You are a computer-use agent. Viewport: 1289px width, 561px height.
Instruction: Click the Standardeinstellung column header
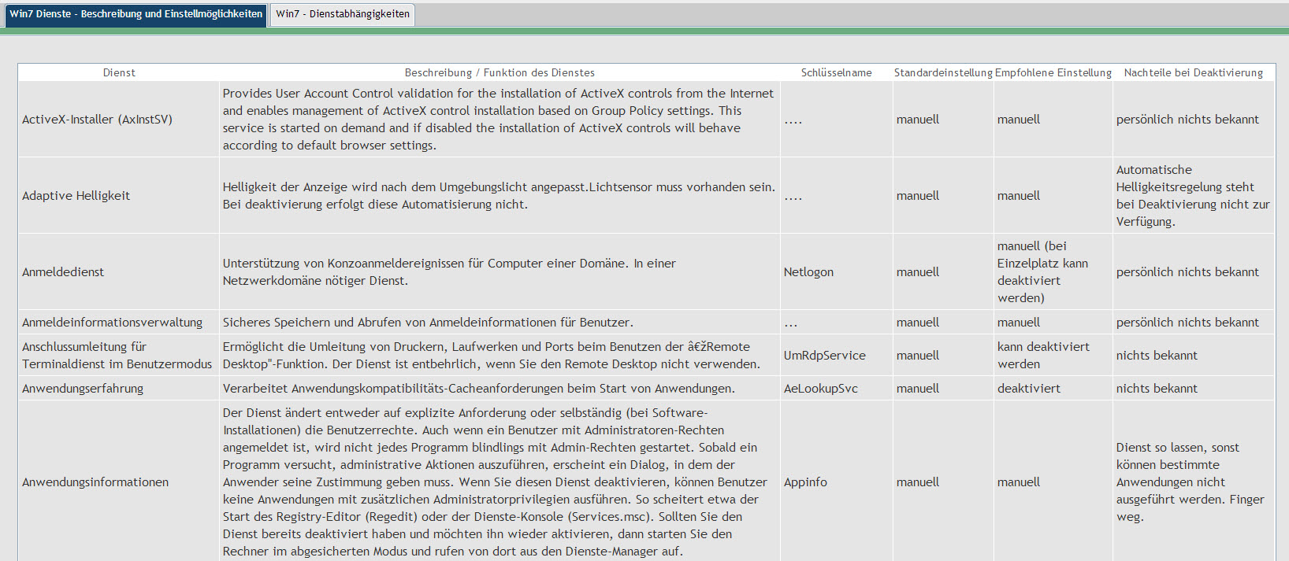tap(943, 72)
